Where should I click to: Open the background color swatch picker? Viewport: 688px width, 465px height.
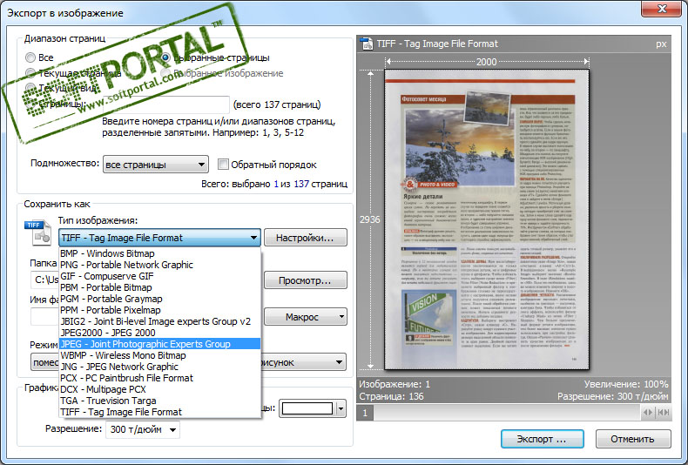pyautogui.click(x=307, y=408)
